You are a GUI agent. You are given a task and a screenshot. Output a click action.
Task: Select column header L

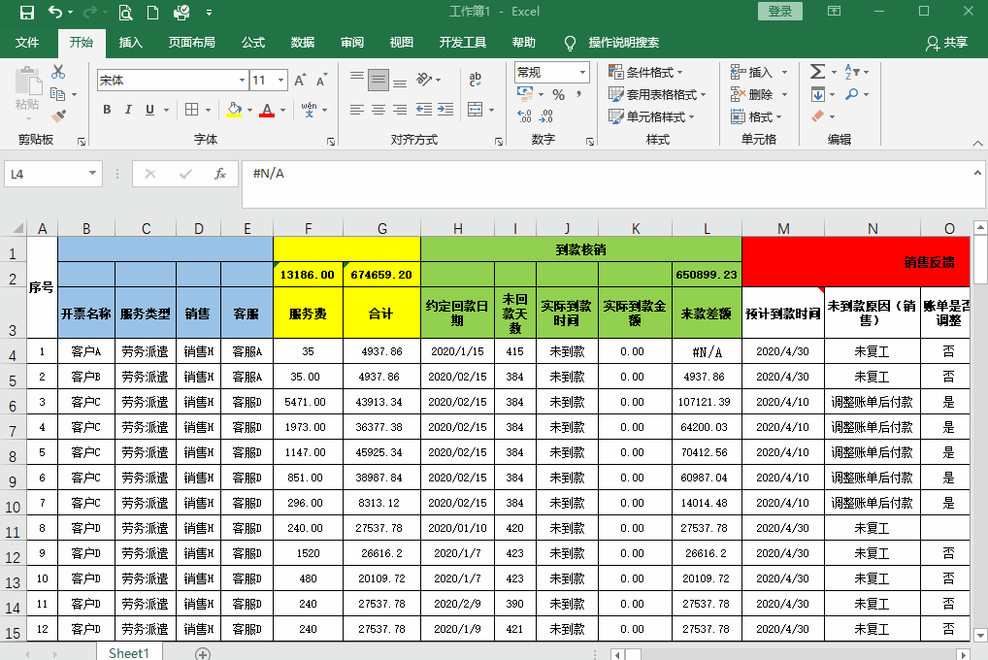(707, 228)
